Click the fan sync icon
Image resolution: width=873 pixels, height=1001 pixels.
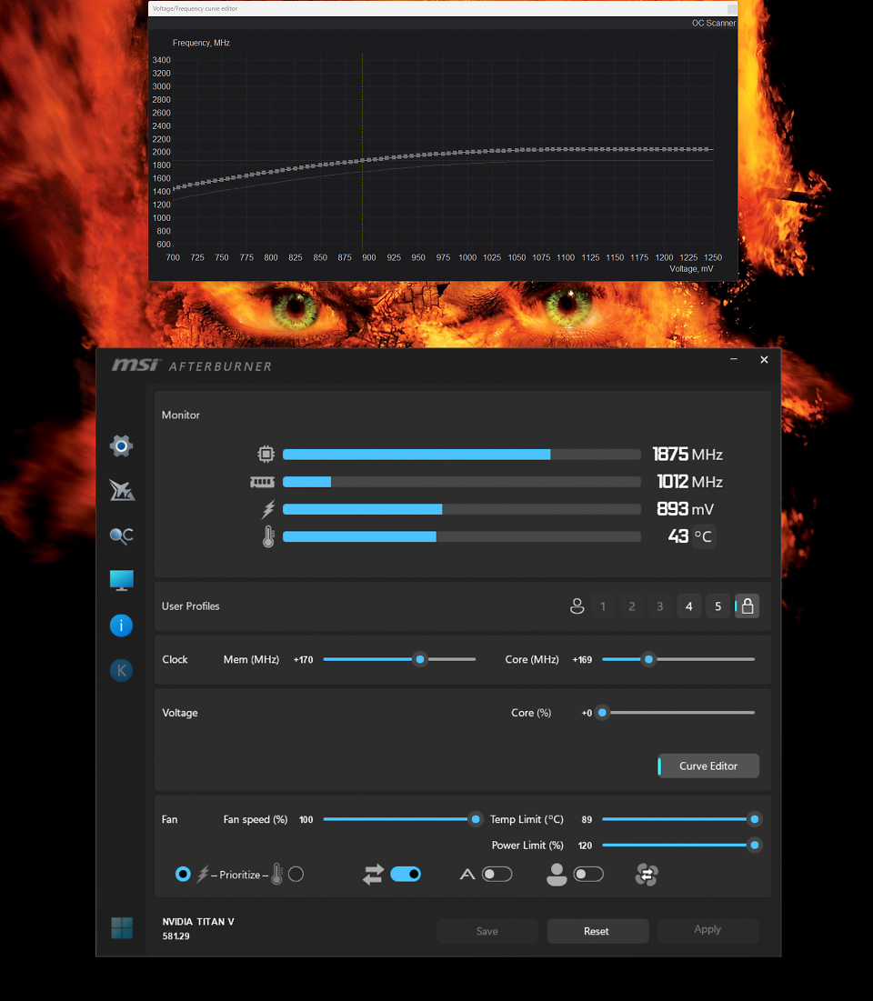tap(647, 874)
